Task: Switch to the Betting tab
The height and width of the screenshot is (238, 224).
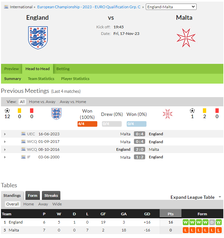Action: tap(63, 69)
